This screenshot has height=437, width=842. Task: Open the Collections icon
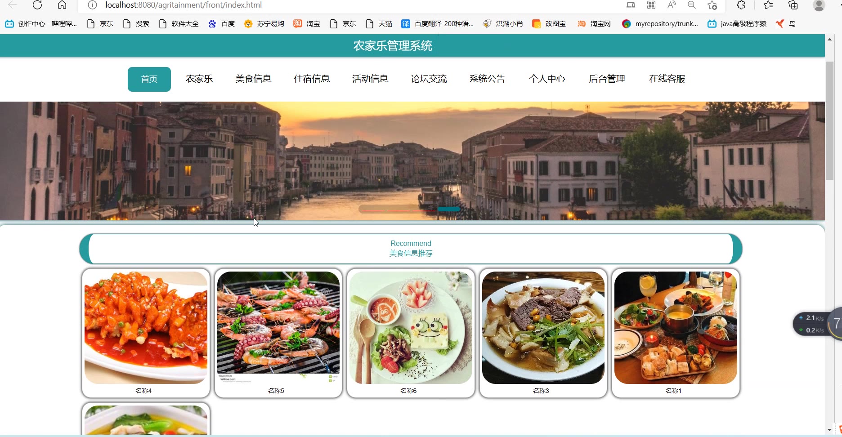793,5
